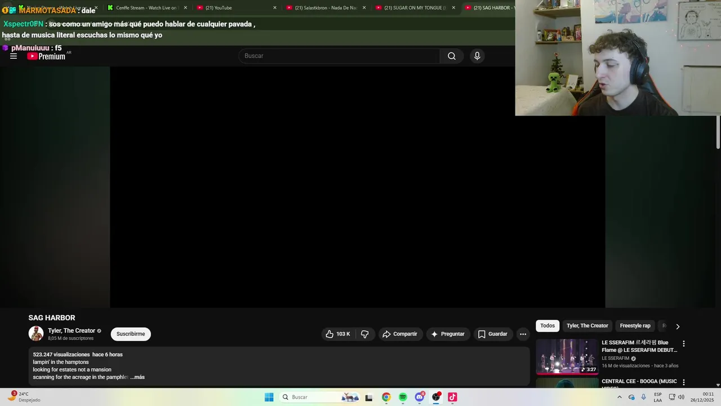
Task: Click the magnifying glass search button
Action: tap(452, 56)
